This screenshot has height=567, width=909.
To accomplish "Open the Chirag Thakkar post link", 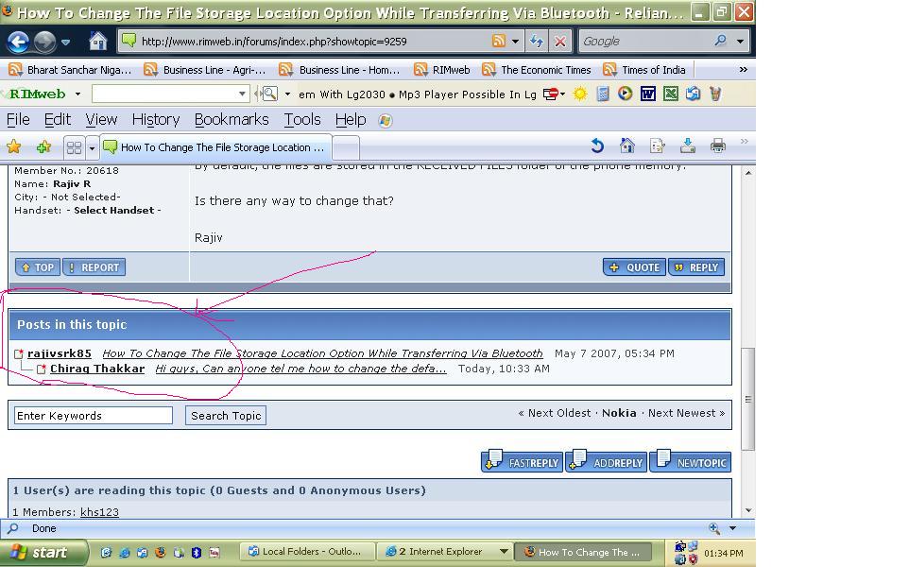I will pos(97,369).
